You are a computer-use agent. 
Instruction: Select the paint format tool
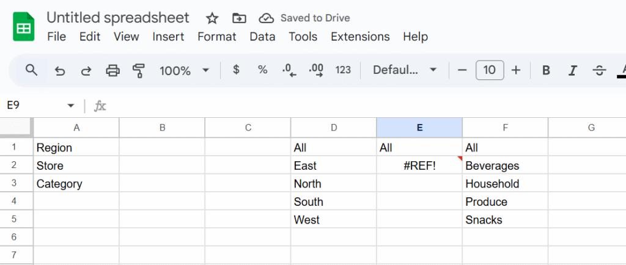tap(139, 71)
